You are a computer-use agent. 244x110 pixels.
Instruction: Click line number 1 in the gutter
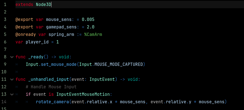(5, 4)
